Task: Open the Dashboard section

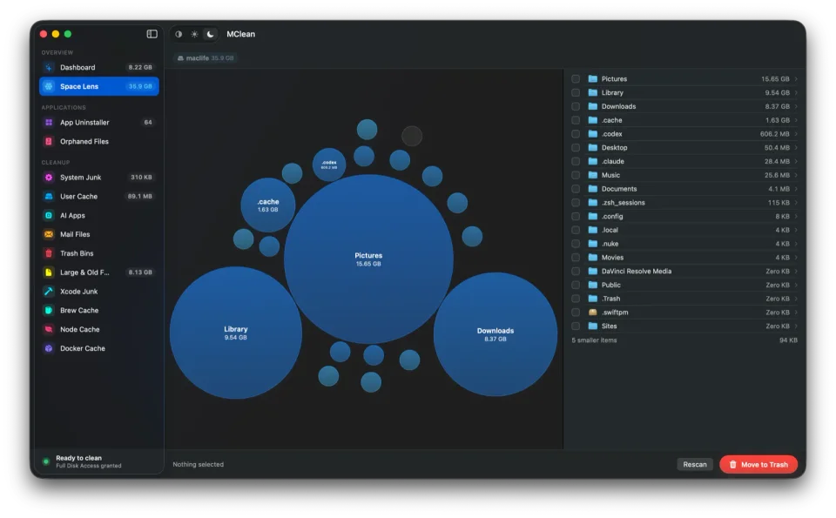Action: click(x=99, y=67)
